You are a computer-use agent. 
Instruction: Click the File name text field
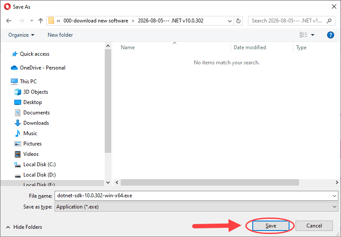point(193,196)
